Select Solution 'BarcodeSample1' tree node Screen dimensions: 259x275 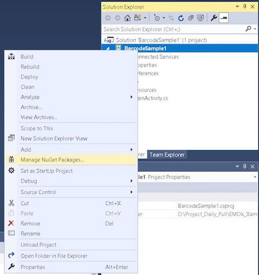pyautogui.click(x=161, y=40)
